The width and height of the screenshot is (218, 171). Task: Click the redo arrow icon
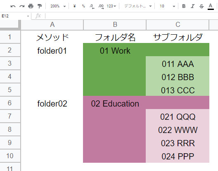click(22, 6)
